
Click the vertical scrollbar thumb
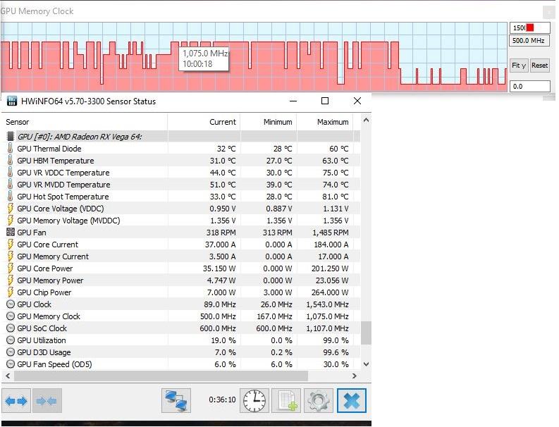(366, 333)
